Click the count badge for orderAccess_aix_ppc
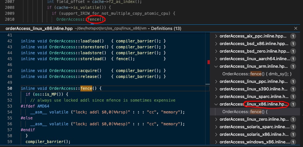 click(x=293, y=36)
